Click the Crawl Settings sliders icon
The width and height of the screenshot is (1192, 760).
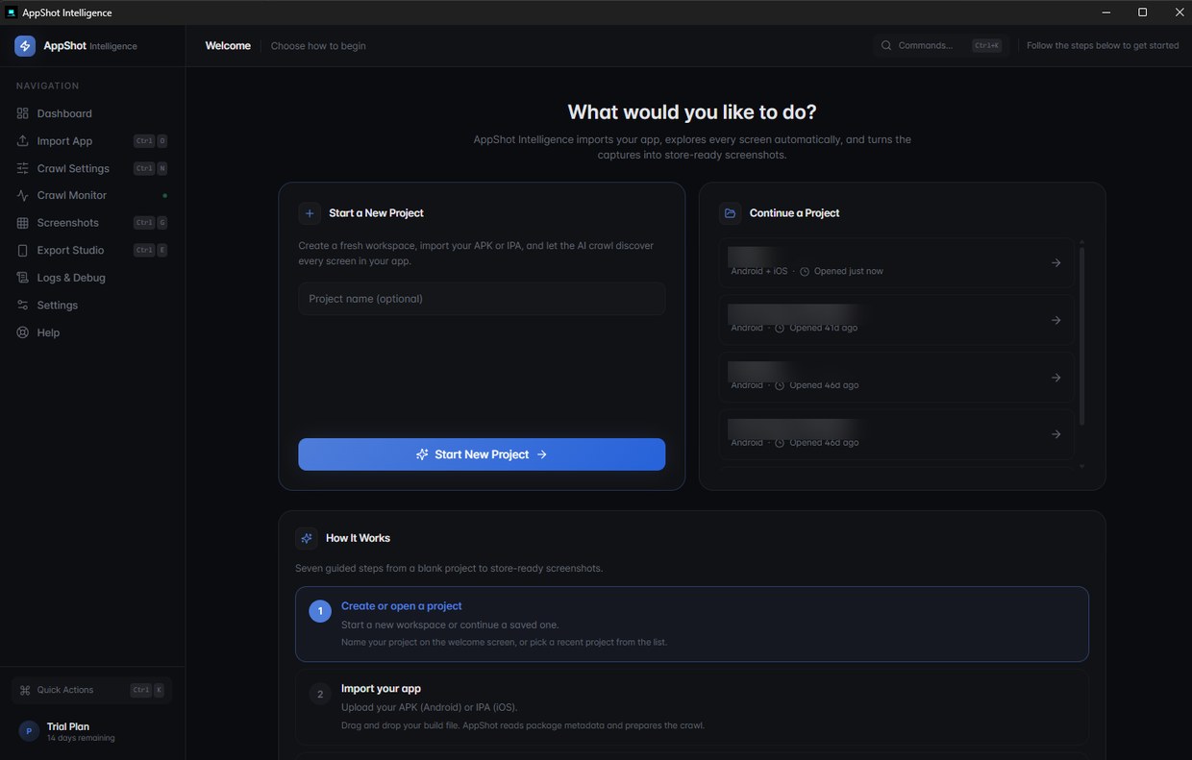tap(23, 168)
